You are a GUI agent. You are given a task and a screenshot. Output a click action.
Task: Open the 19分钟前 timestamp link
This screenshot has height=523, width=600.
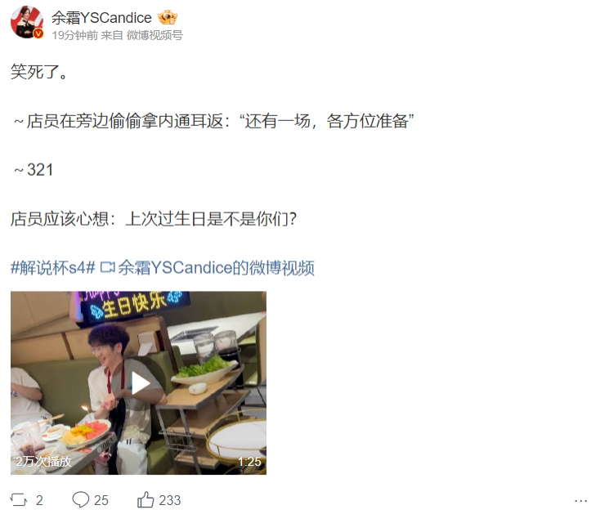pos(74,35)
